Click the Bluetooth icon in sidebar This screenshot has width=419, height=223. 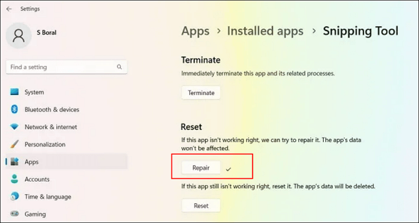14,109
